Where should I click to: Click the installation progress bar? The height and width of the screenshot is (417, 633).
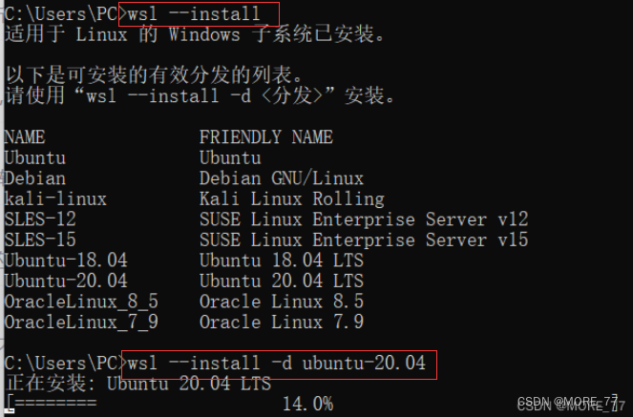click(52, 403)
